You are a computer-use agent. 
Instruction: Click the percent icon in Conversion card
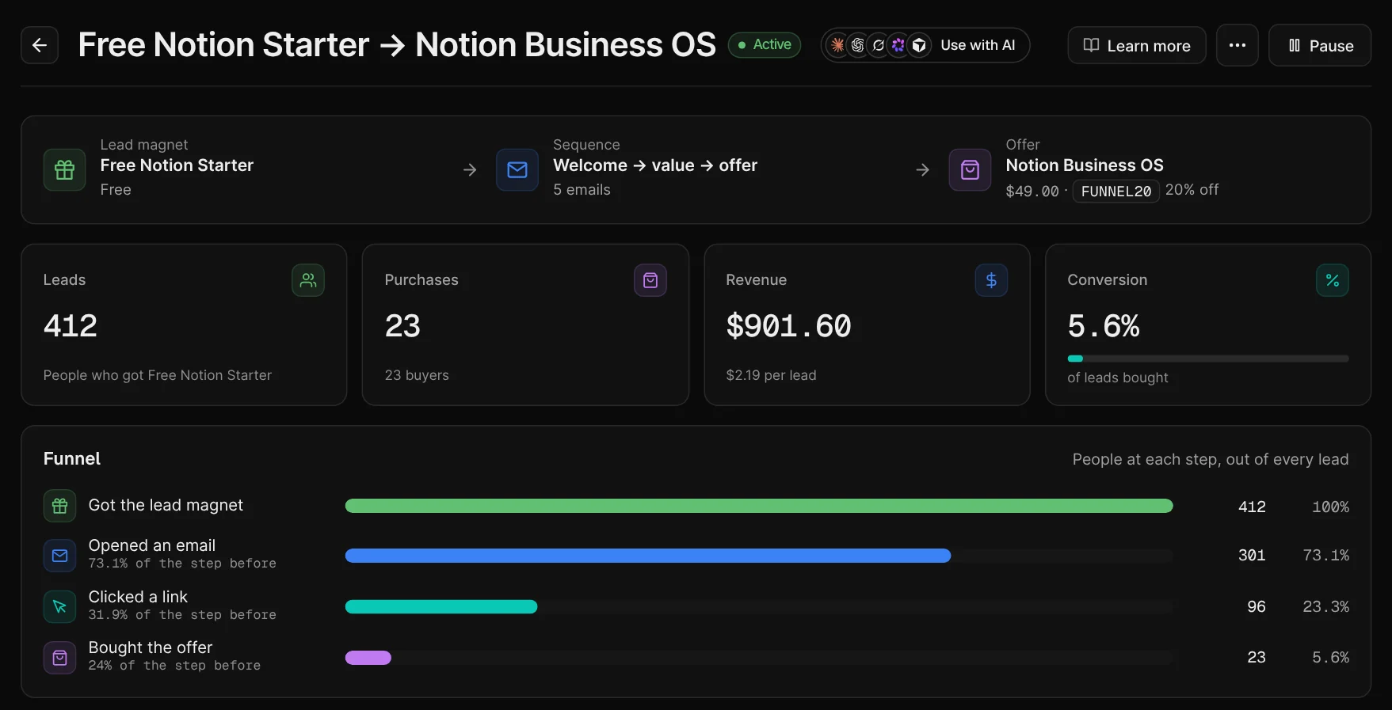pyautogui.click(x=1333, y=280)
